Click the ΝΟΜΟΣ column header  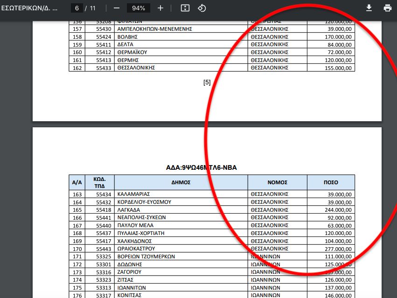click(277, 182)
